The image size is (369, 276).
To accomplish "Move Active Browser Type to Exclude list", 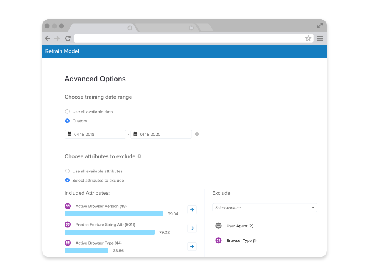I will pyautogui.click(x=192, y=246).
